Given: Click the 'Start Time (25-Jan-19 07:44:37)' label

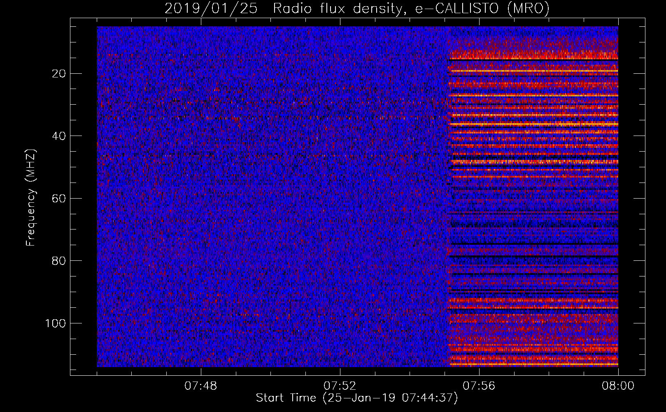Looking at the screenshot, I should (x=357, y=398).
